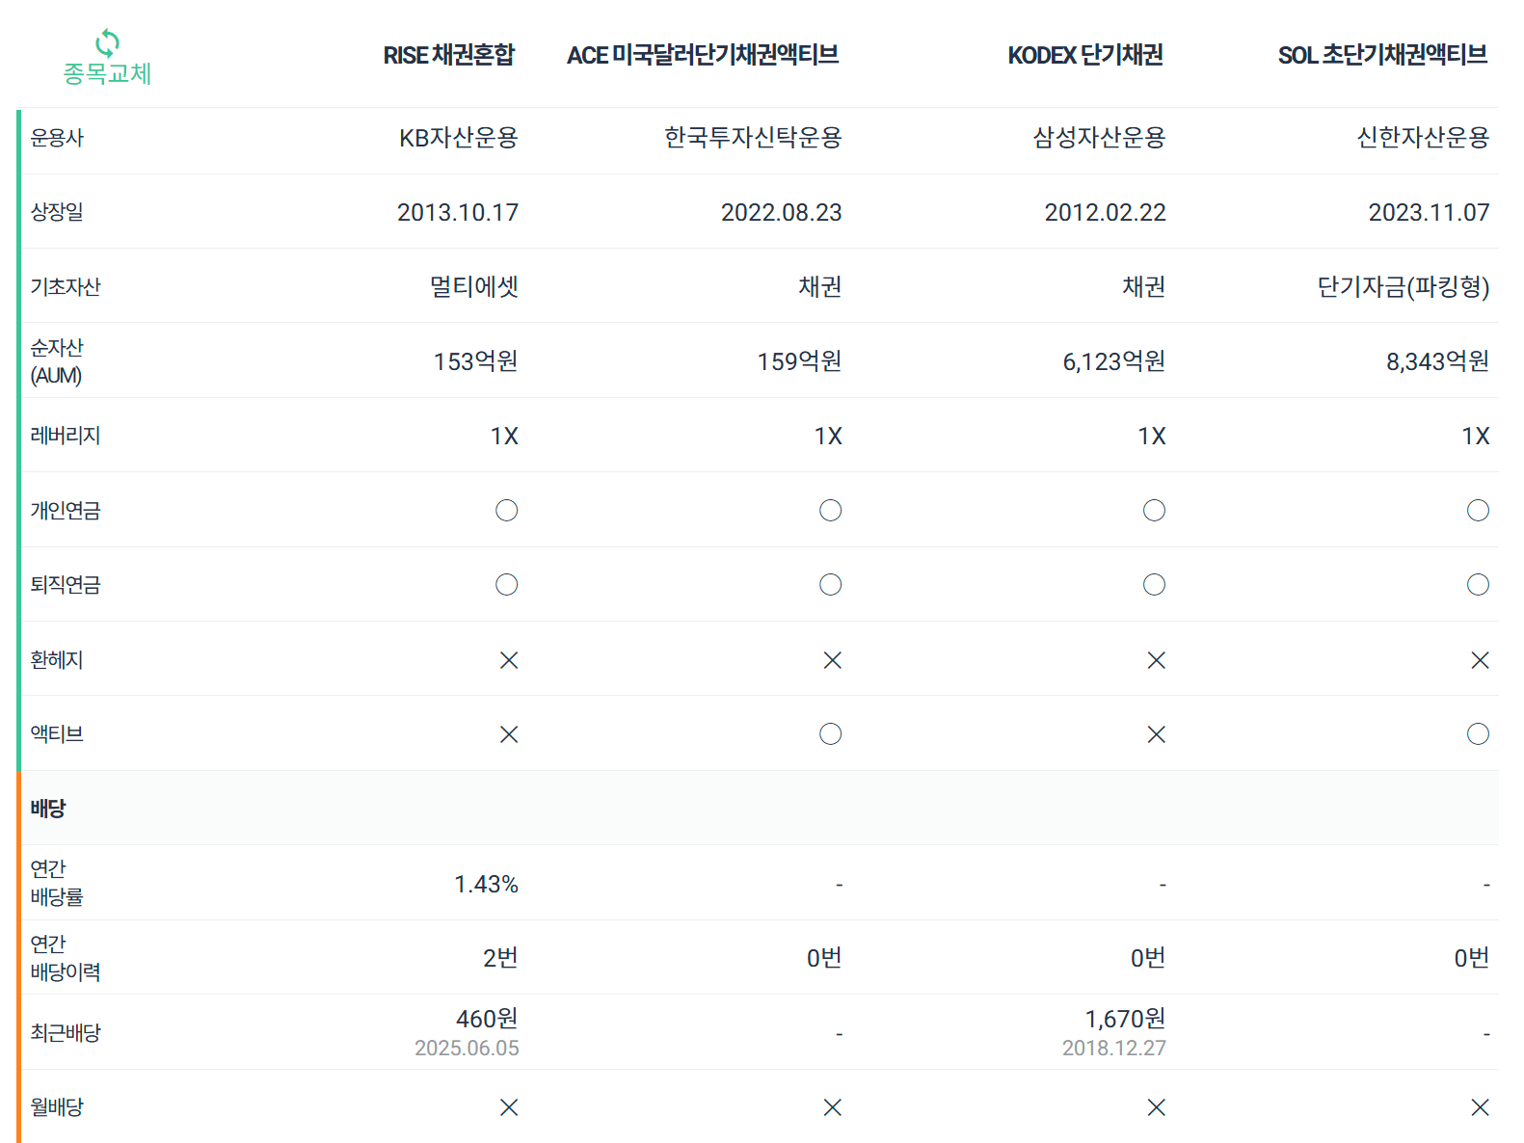Click 개인연금 circle icon for RISE 채권혼합
Viewport: 1524px width, 1143px height.
(x=507, y=511)
